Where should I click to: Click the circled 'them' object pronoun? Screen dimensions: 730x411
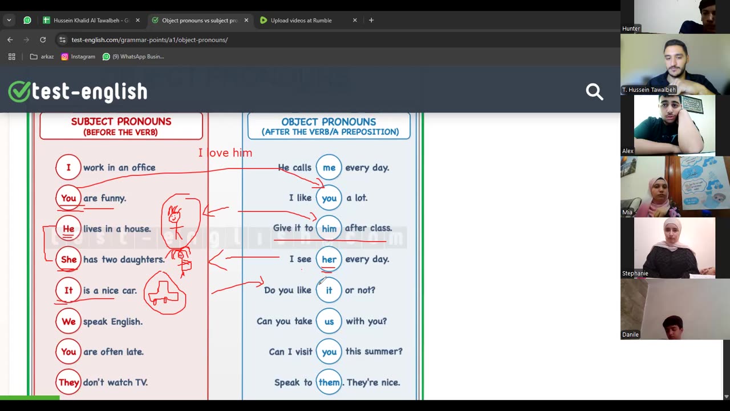coord(329,382)
